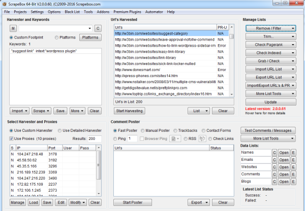Screen dimensions: 305x211
Task: Click the C button for the Emails list
Action: tap(274, 160)
